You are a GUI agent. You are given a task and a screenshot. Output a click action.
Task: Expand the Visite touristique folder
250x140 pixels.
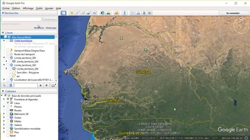4,40
